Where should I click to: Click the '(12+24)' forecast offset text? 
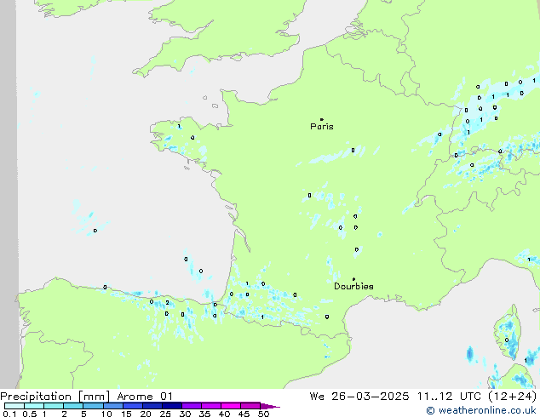point(513,397)
